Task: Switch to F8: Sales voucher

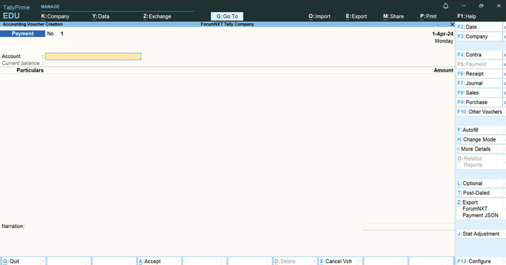Action: click(479, 92)
